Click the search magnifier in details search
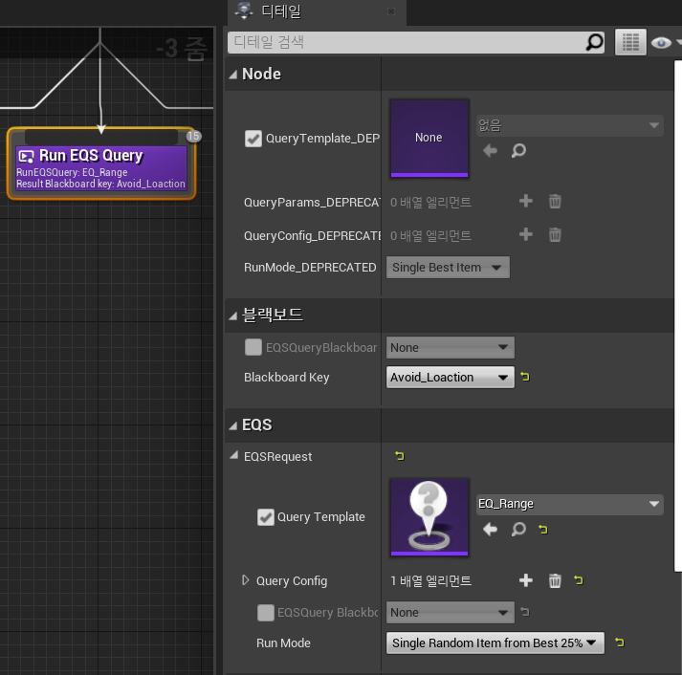Screen dimensions: 682x675 click(594, 42)
